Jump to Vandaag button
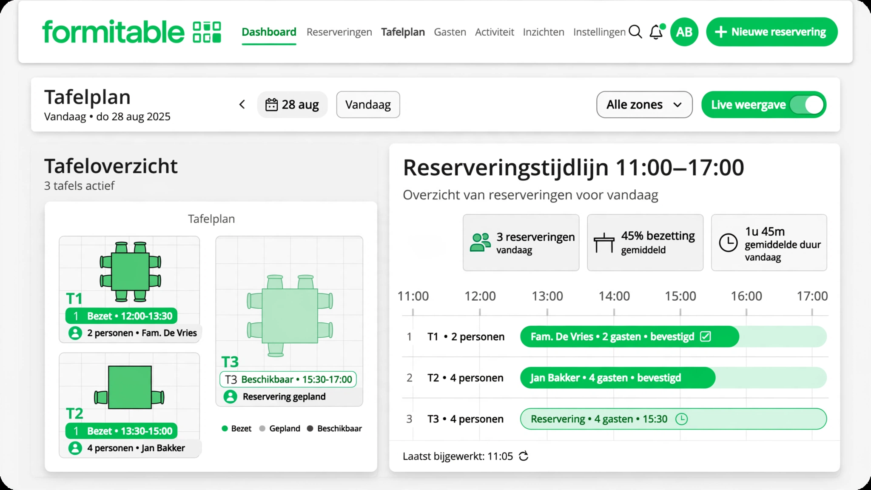 tap(368, 105)
